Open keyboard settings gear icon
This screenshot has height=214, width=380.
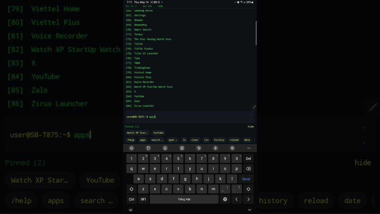pyautogui.click(x=232, y=148)
